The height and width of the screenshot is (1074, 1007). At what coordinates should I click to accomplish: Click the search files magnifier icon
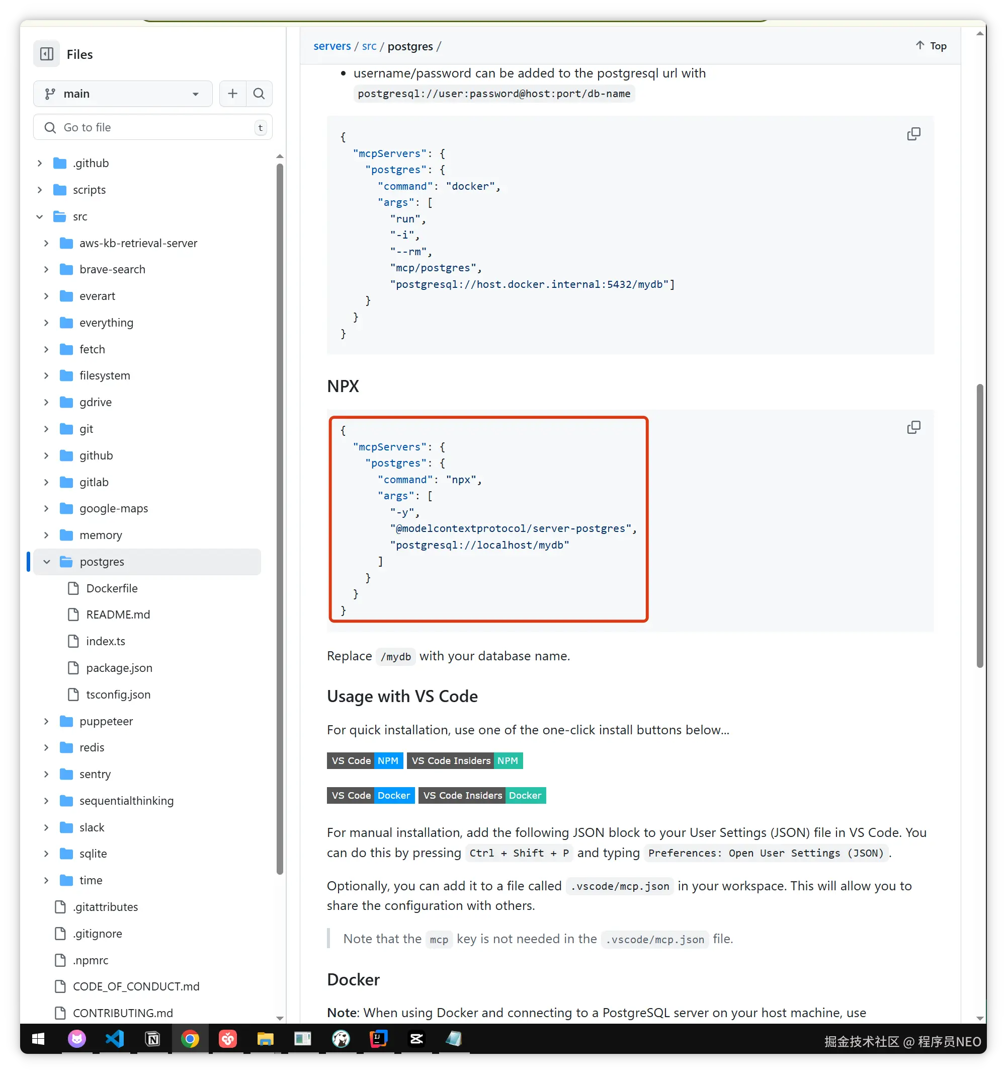[x=259, y=94]
